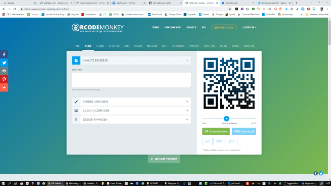The width and height of the screenshot is (331, 186).
Task: Reload the page with browser refresh icon
Action: pyautogui.click(x=15, y=9)
